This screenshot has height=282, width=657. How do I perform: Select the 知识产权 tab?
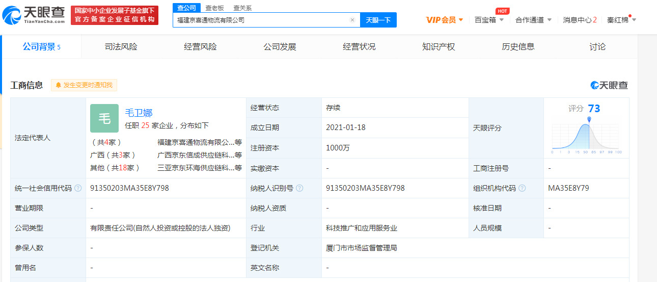tap(439, 47)
